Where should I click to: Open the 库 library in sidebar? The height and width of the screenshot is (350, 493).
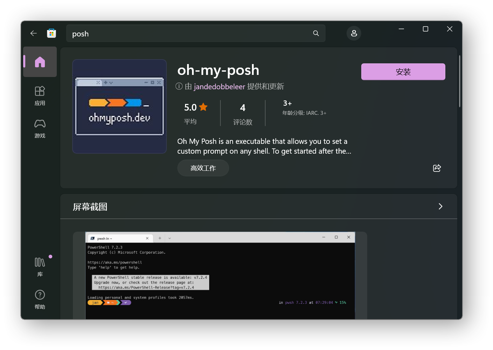pos(40,267)
